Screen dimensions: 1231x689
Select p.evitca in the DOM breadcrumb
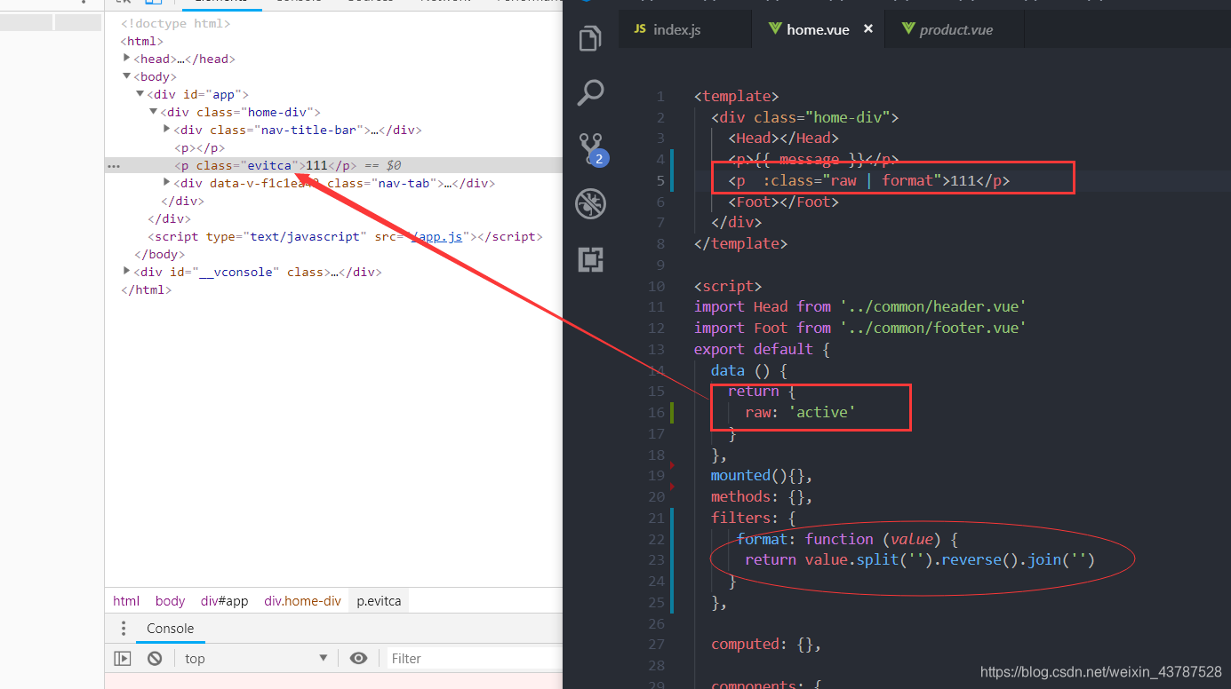[x=379, y=601]
